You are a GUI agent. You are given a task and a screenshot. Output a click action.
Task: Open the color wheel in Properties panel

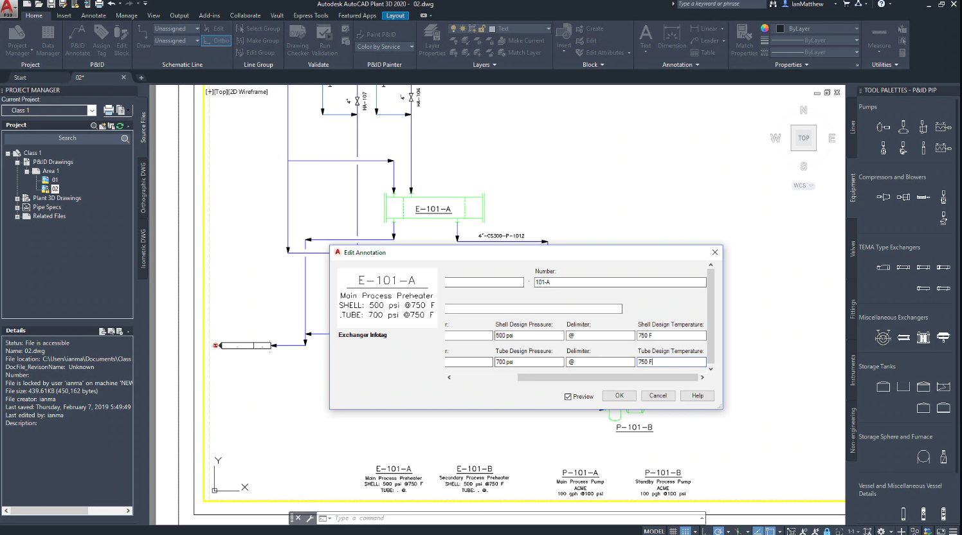tap(765, 28)
